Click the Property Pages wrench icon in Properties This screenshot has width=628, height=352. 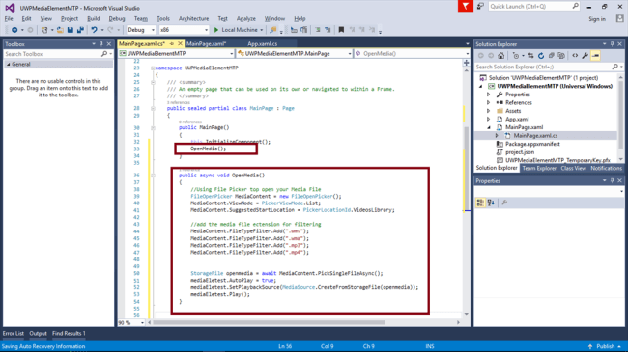504,203
